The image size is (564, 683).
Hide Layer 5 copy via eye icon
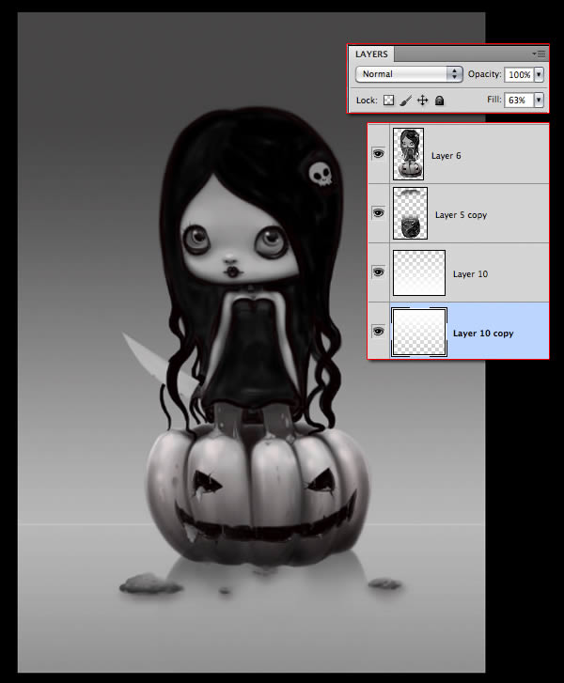tap(378, 213)
